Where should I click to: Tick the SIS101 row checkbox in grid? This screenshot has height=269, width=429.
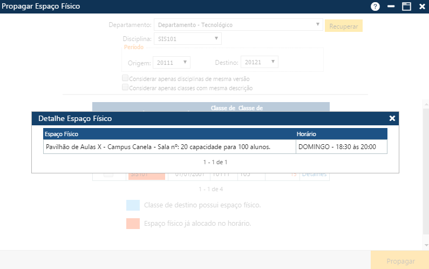tap(108, 174)
